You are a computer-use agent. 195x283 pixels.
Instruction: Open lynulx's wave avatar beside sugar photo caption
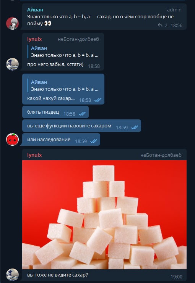pos(13,275)
